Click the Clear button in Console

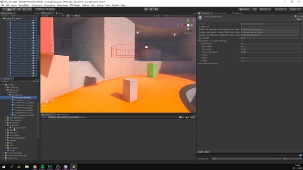[44, 117]
